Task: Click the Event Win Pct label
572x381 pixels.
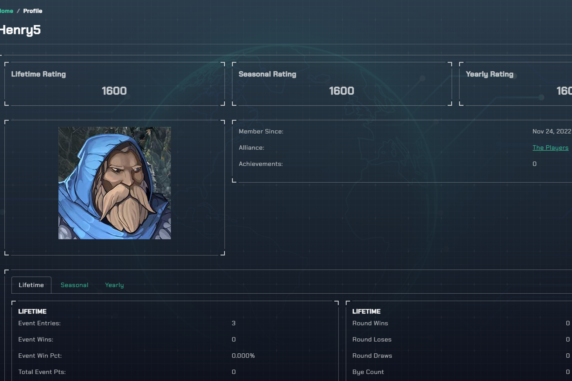Action: coord(40,356)
